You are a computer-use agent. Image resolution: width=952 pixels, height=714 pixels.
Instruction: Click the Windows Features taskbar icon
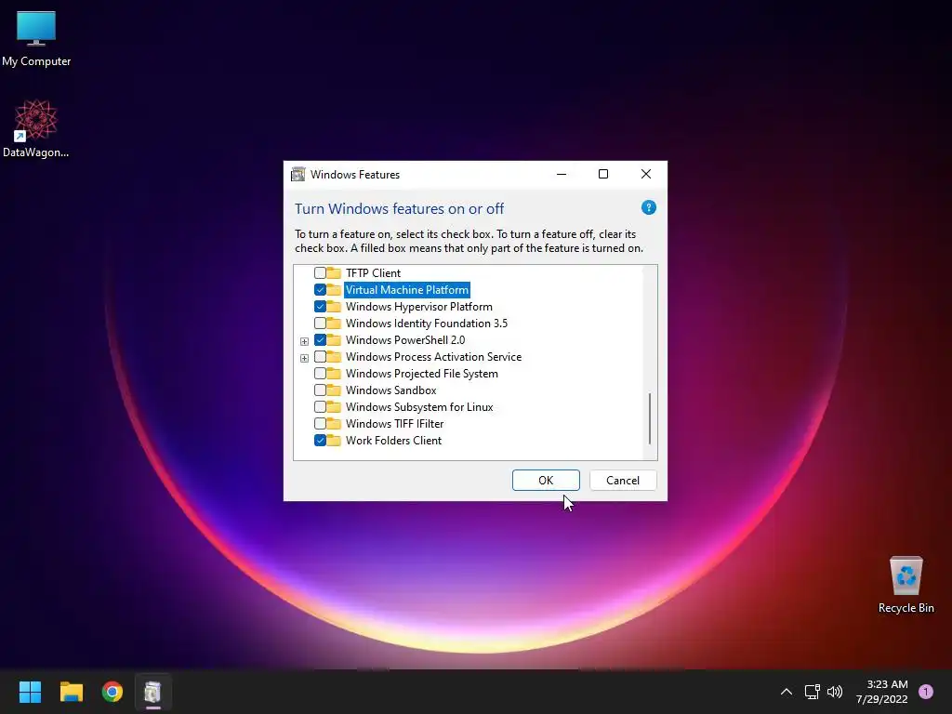point(153,692)
